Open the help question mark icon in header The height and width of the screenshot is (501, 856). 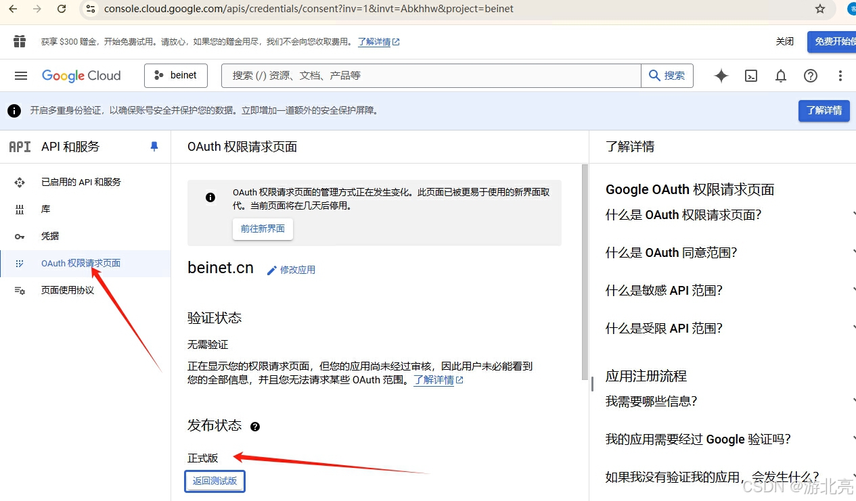[x=811, y=76]
